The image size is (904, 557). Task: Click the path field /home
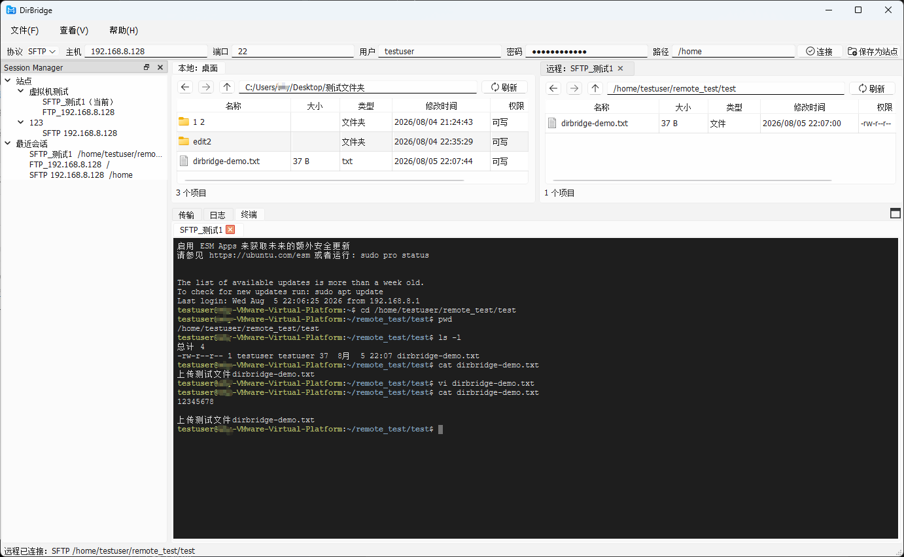pyautogui.click(x=733, y=51)
